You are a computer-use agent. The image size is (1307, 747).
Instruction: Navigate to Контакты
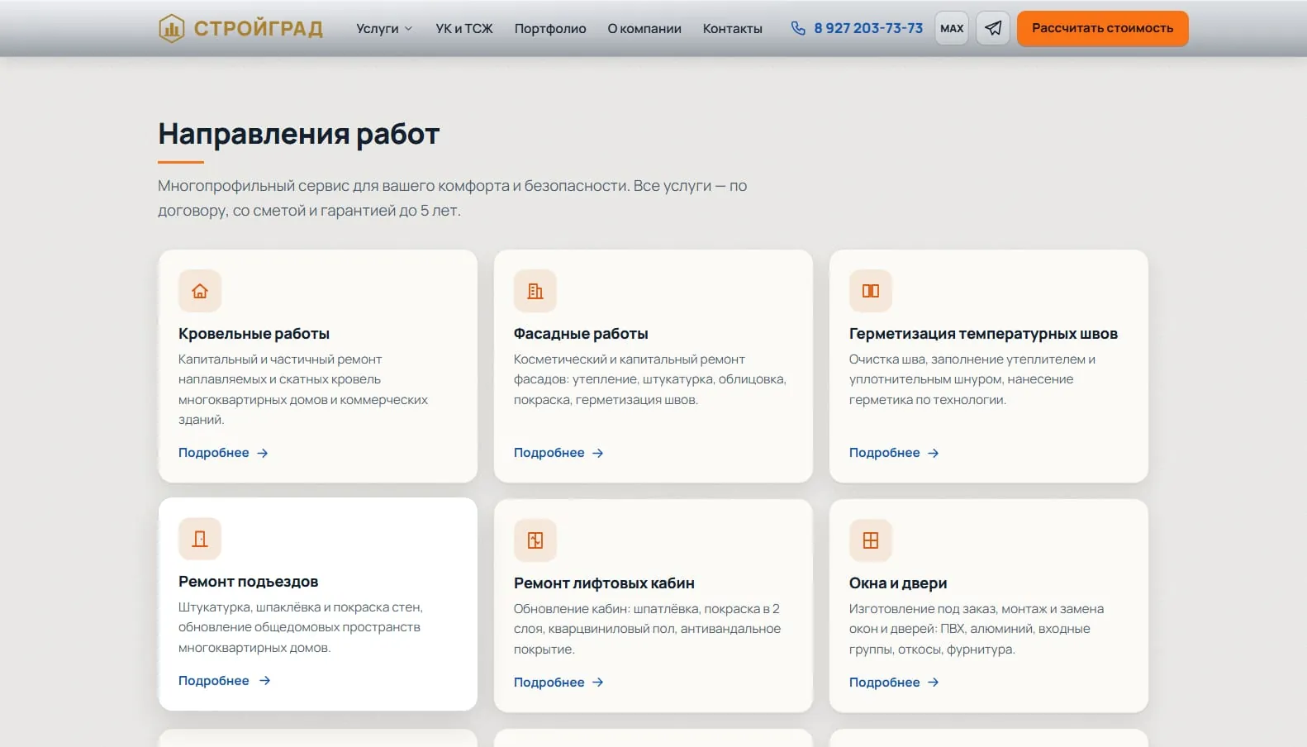(x=733, y=29)
